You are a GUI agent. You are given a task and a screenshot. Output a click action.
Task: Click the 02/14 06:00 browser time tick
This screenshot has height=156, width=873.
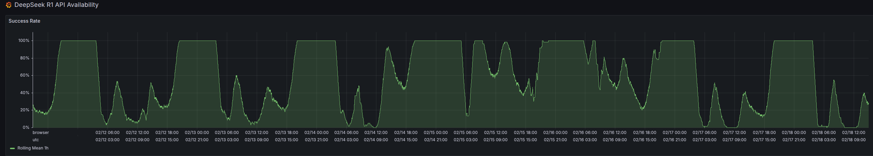click(346, 133)
